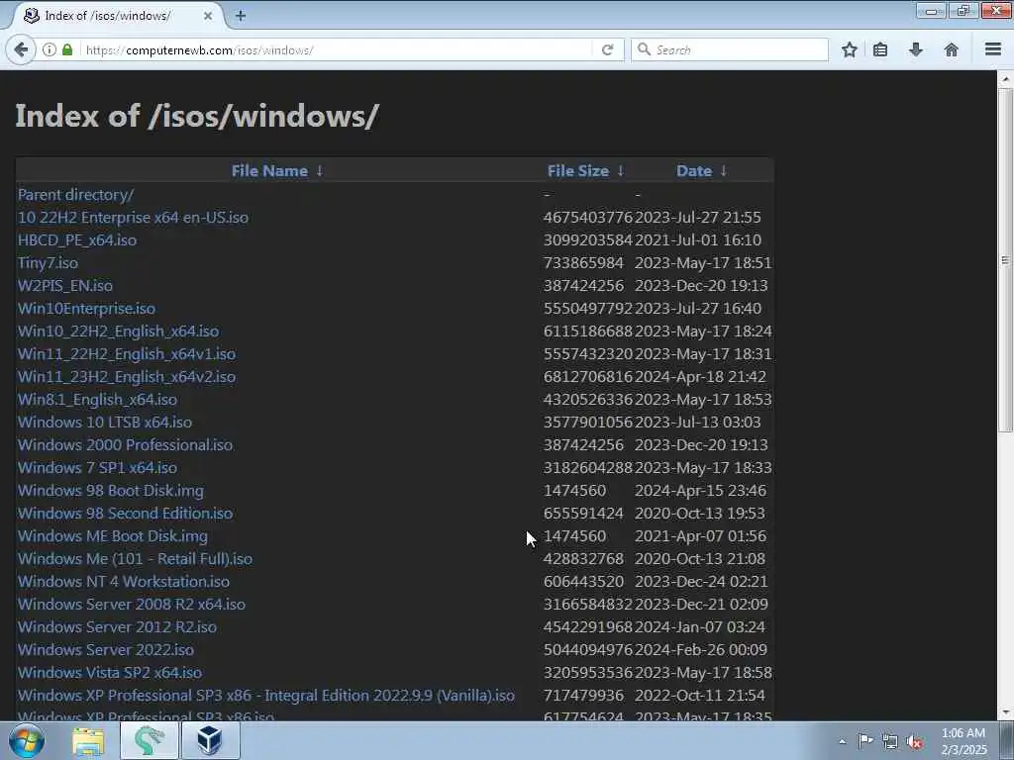Open the Tiny7.iso link

tap(48, 263)
